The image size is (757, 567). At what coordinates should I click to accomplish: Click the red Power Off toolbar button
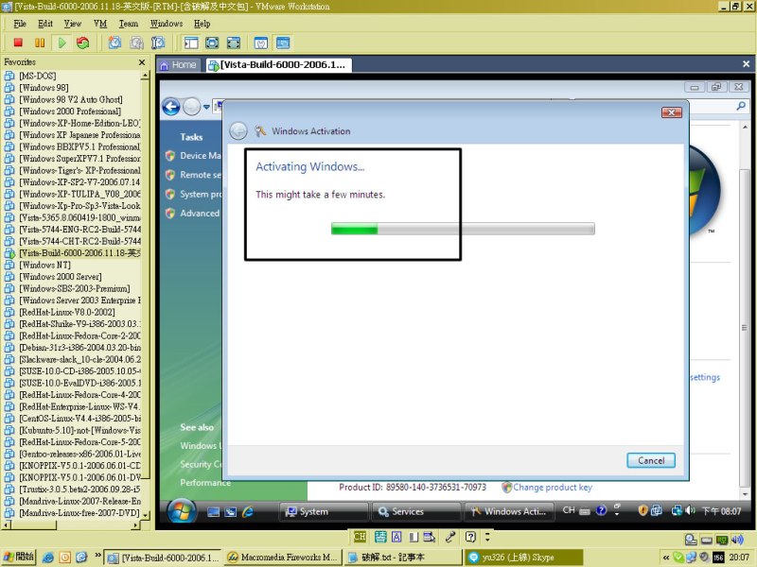[x=18, y=43]
